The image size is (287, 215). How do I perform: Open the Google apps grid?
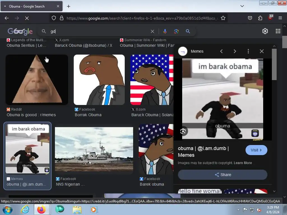[278, 31]
